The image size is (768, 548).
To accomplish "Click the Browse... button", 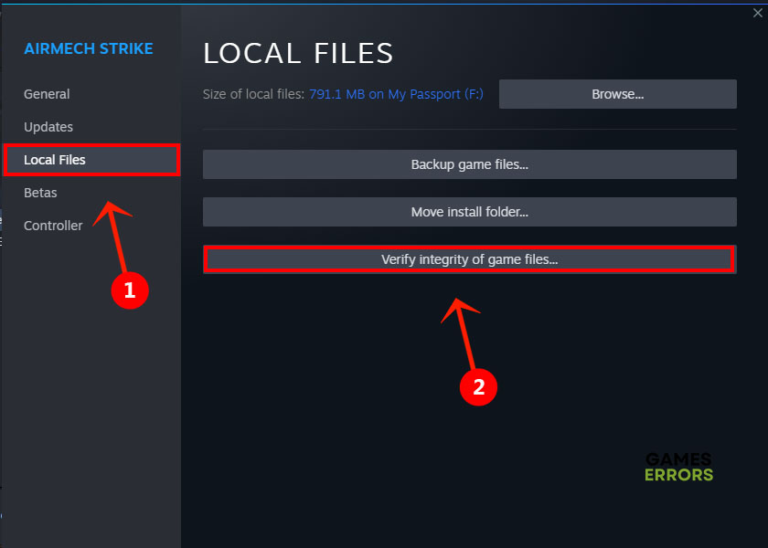I will 618,94.
